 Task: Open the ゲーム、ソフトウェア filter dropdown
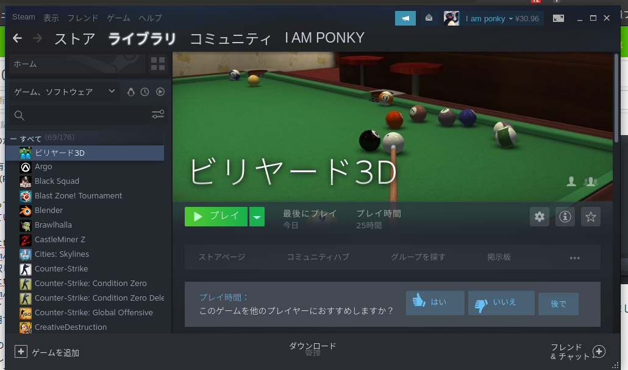(x=64, y=92)
